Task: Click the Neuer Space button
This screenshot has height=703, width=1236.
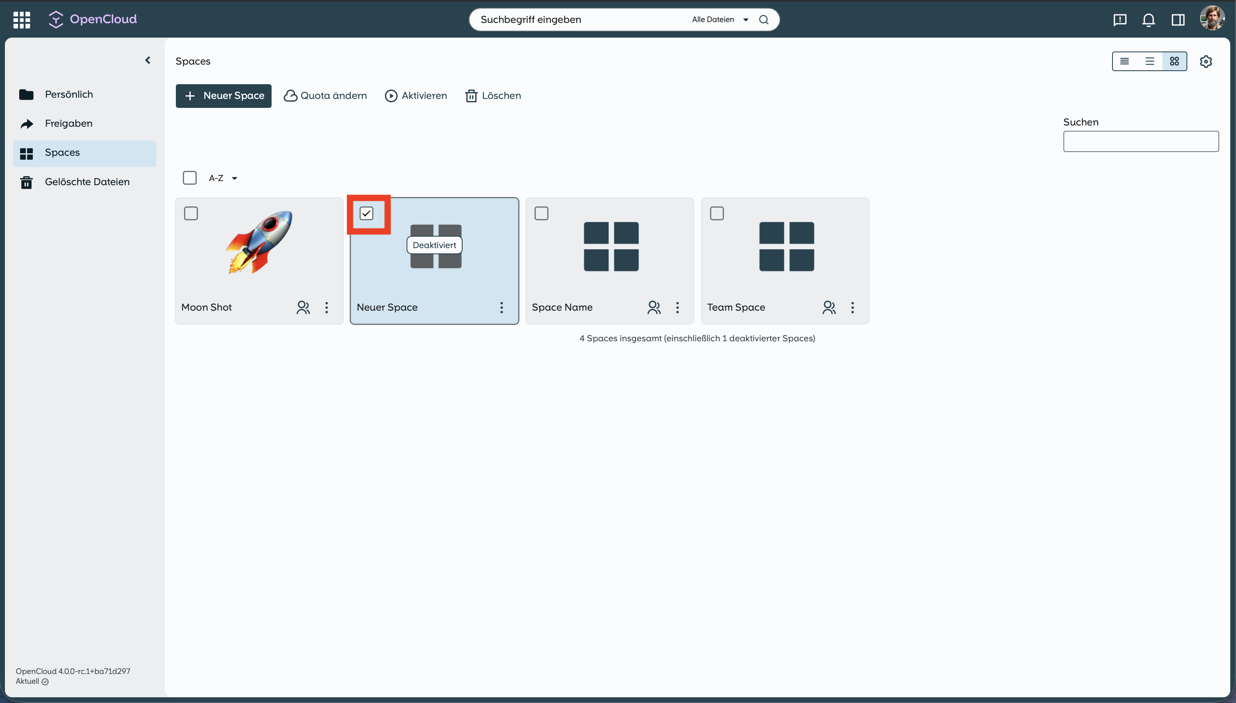Action: click(223, 96)
